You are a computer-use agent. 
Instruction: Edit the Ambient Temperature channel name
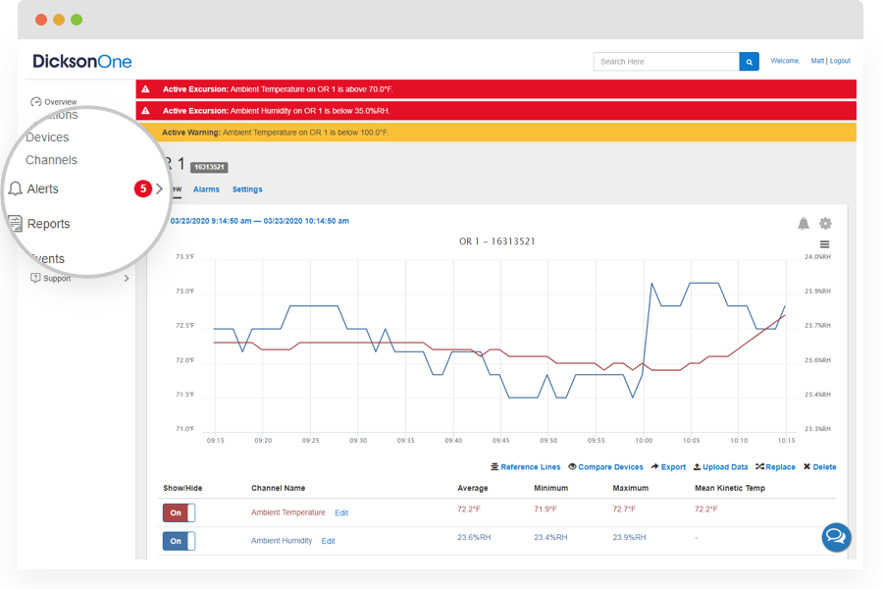(341, 513)
